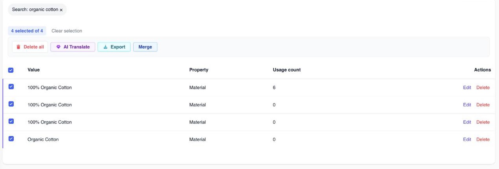This screenshot has width=499, height=169.
Task: Click the Usage count column header
Action: click(287, 70)
